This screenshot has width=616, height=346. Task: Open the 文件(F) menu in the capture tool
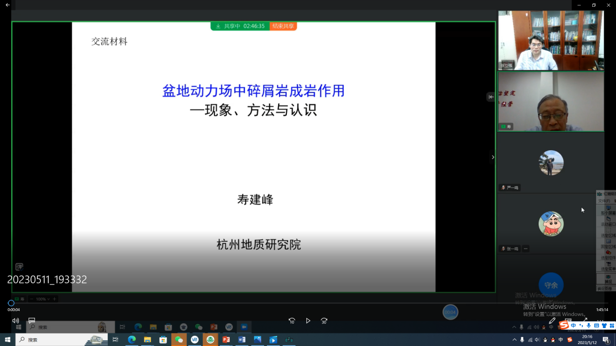coord(604,201)
